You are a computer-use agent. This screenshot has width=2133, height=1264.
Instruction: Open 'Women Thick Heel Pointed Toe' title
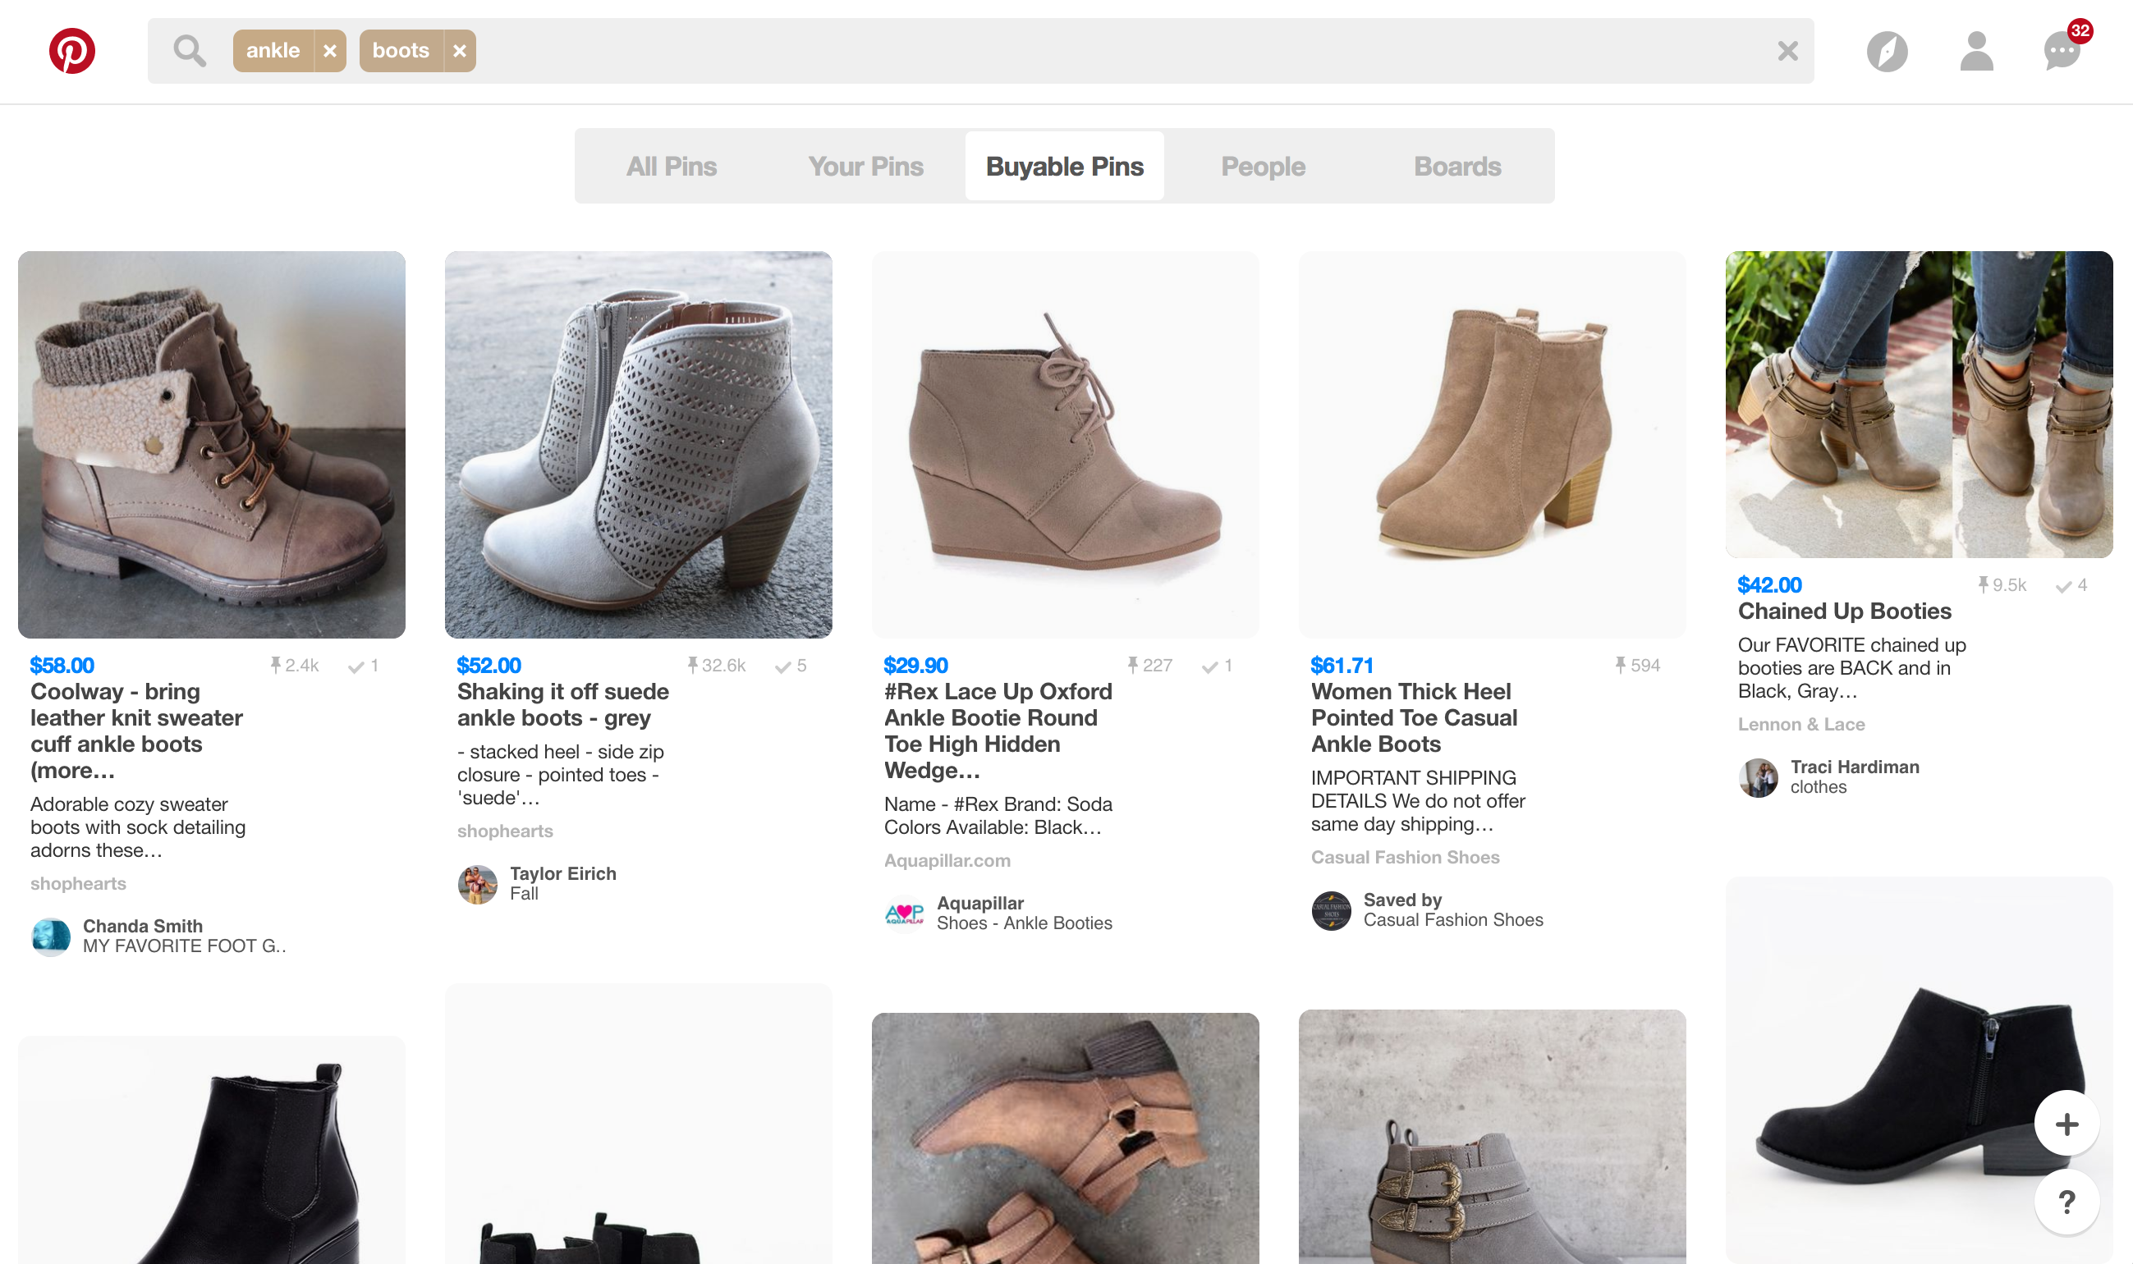(x=1414, y=718)
